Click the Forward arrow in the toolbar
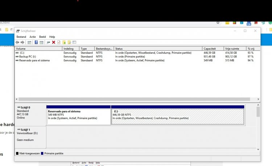The width and height of the screenshot is (272, 166). coord(22,42)
